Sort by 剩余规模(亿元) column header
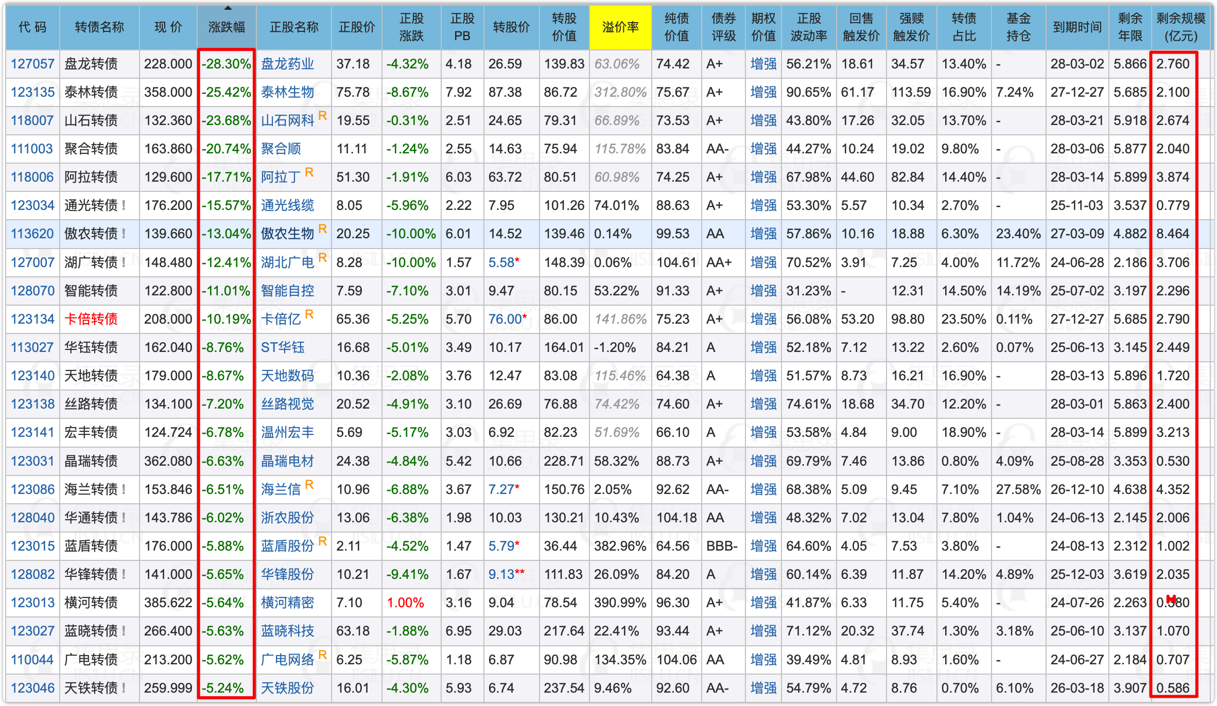 tap(1180, 27)
